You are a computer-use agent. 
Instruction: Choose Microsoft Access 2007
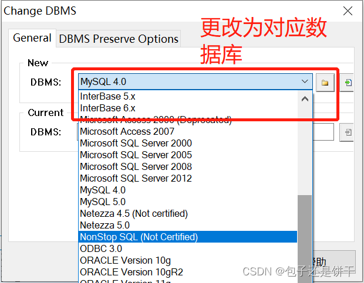187,132
